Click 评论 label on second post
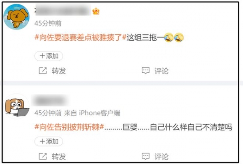The height and width of the screenshot is (164, 243). (x=162, y=156)
